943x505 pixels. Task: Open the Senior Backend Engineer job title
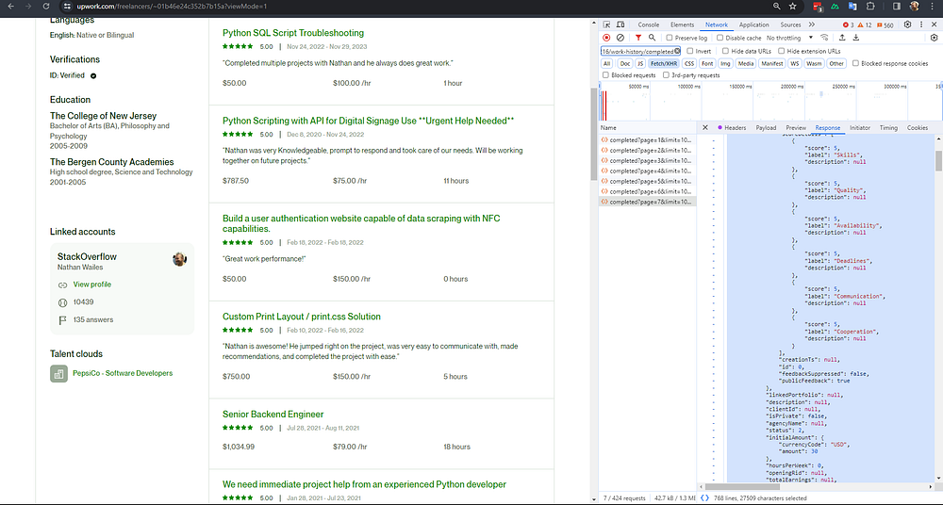click(273, 415)
